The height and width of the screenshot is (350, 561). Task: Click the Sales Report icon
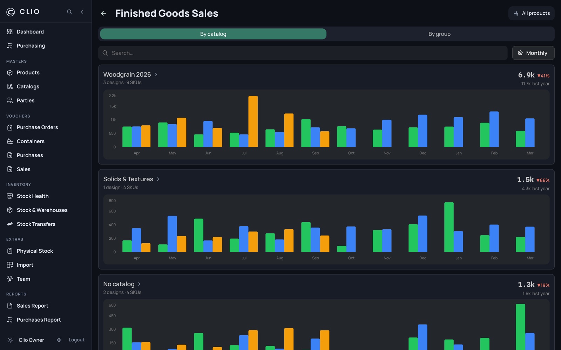click(x=10, y=306)
